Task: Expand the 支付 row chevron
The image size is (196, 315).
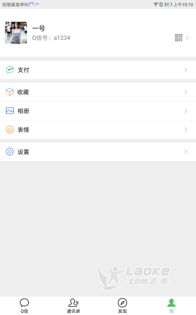Action: [x=186, y=70]
